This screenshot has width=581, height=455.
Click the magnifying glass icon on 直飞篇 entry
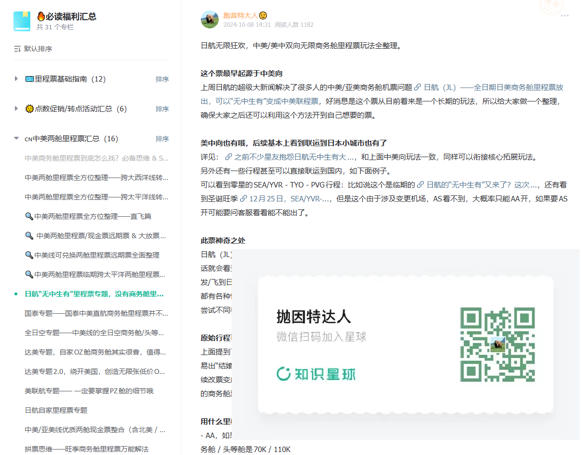pyautogui.click(x=28, y=216)
